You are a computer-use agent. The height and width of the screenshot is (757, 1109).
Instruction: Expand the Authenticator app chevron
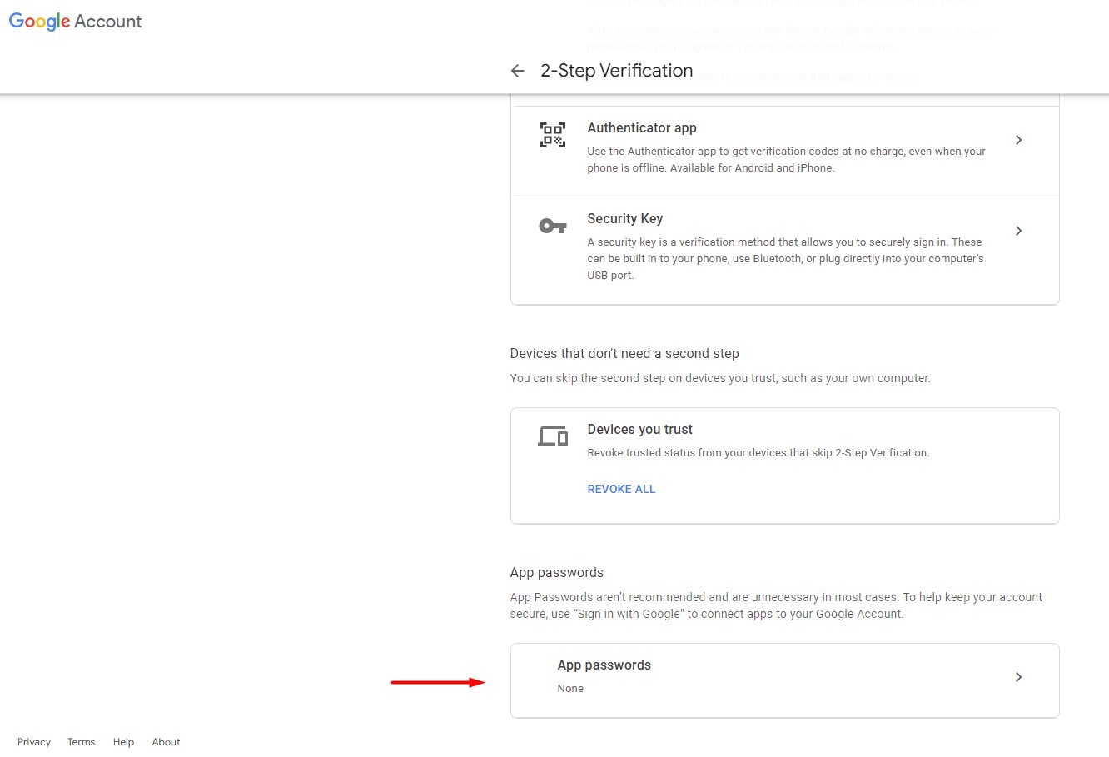[1018, 140]
